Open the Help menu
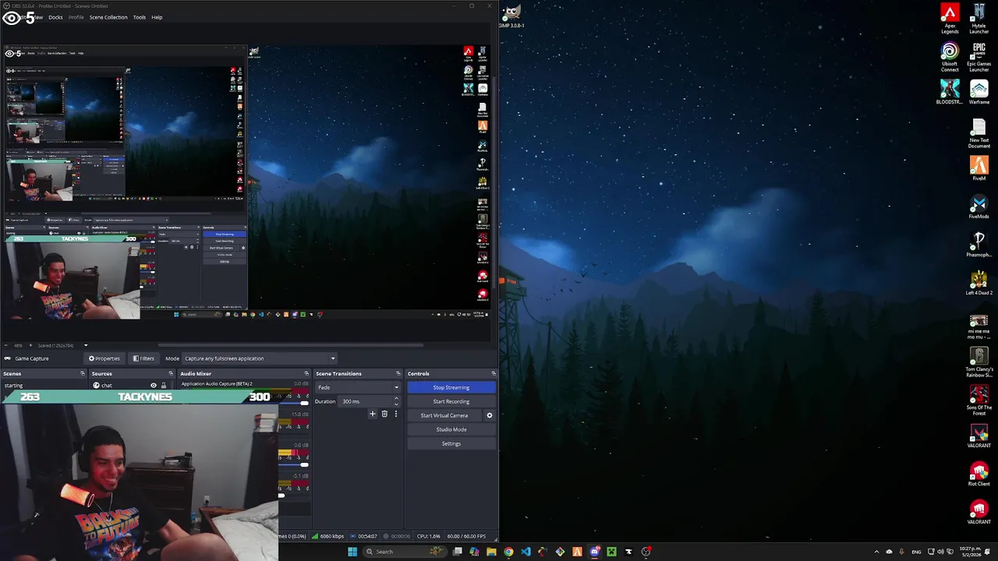Screen dimensions: 998x561 point(157,17)
